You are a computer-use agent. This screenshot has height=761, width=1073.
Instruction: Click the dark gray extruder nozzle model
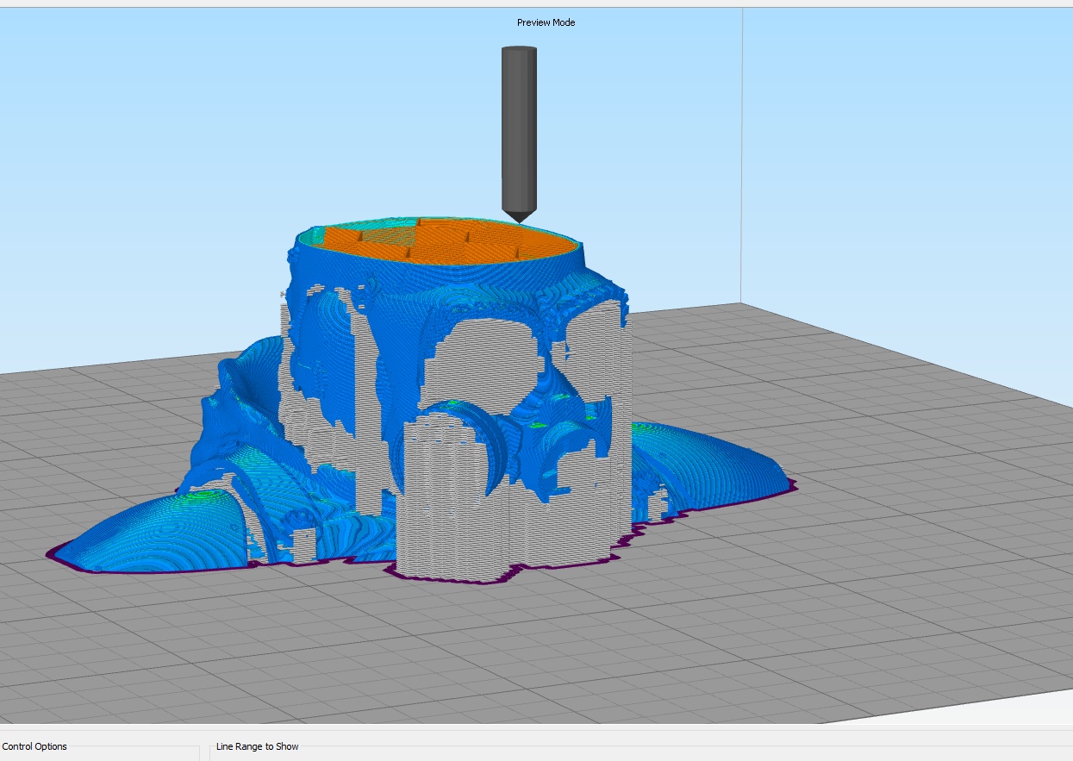click(x=519, y=129)
